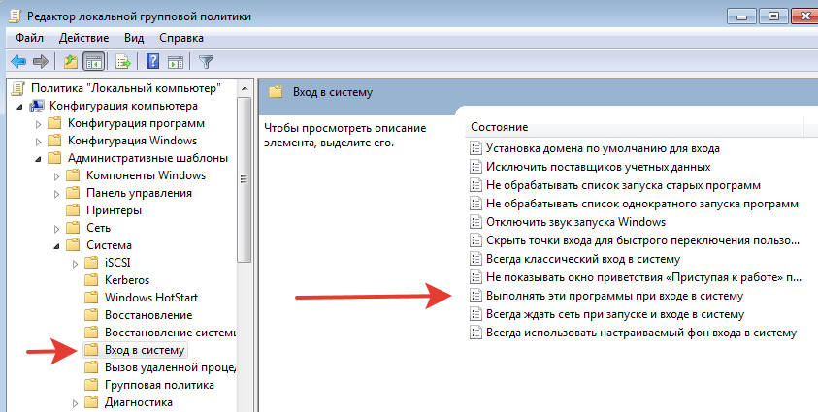Open the Файл menu
Viewport: 818px width, 412px height.
click(29, 38)
